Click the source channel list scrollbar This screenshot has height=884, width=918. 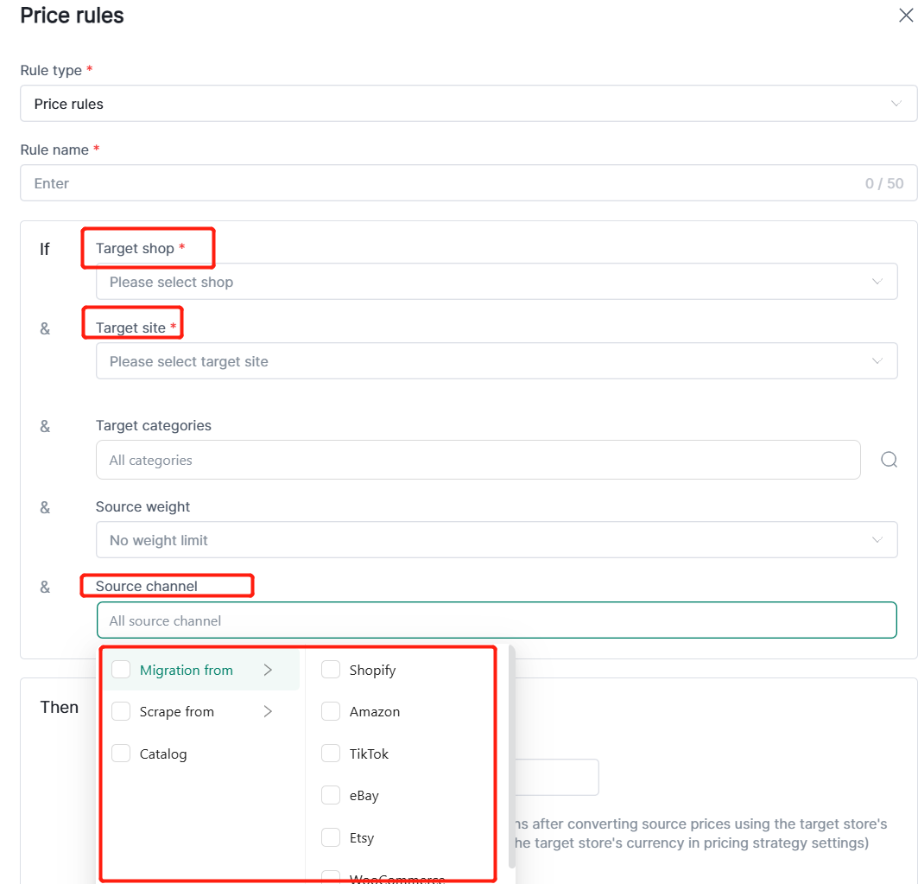tap(512, 752)
